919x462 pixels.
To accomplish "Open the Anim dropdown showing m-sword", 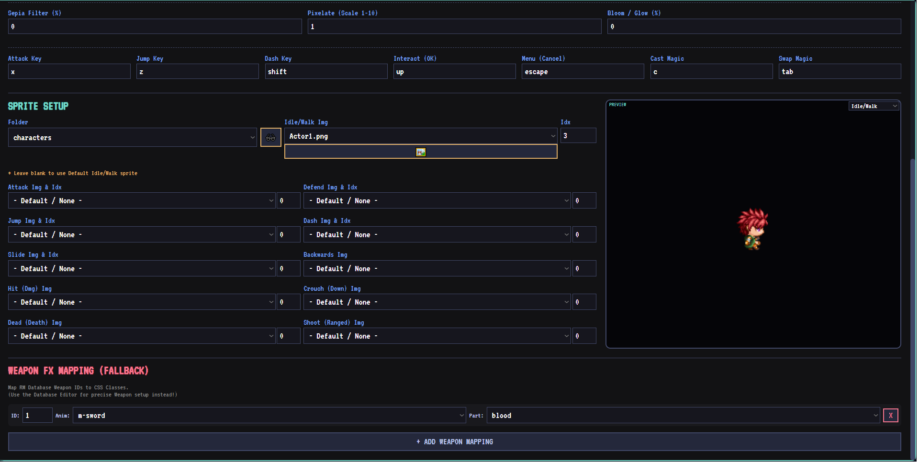I will tap(269, 416).
